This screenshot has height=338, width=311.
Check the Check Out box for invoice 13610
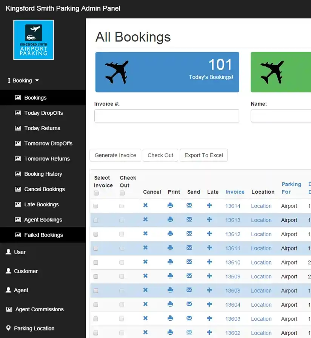tap(121, 262)
